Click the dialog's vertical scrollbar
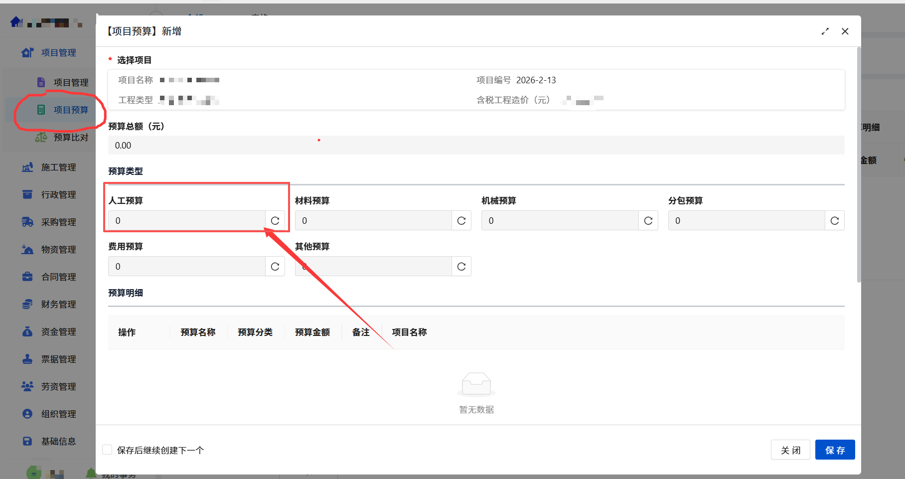 pyautogui.click(x=859, y=164)
